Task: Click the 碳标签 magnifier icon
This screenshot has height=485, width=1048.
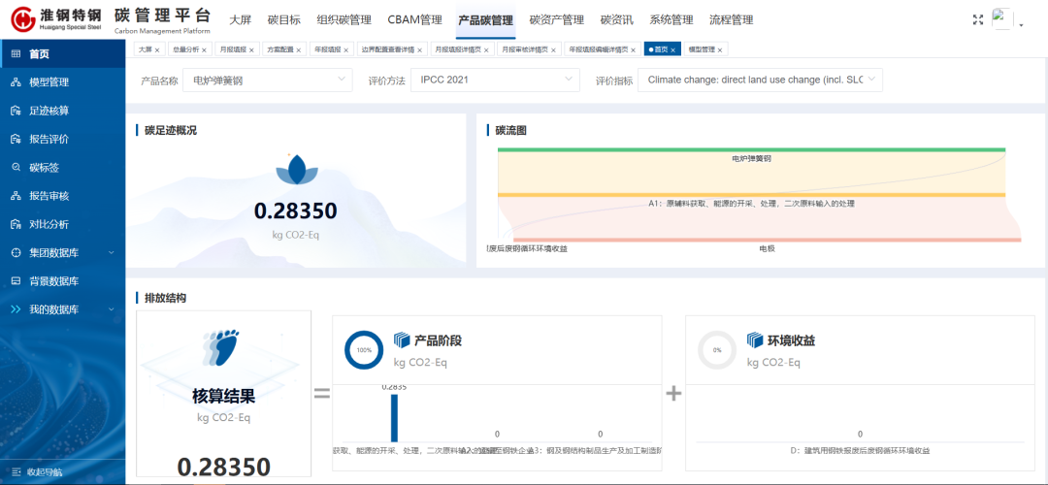Action: click(16, 168)
